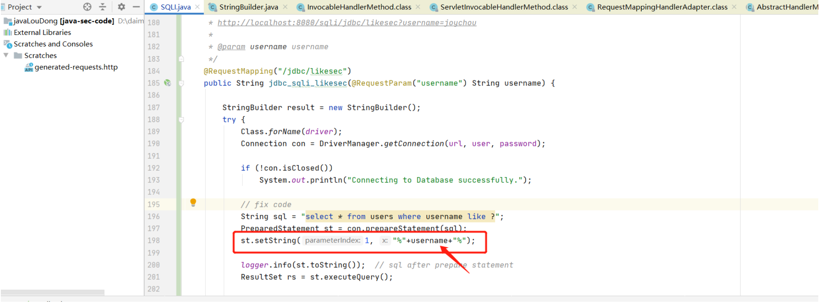Viewport: 820px width, 303px height.
Task: Select the External Libraries node
Action: pos(42,32)
